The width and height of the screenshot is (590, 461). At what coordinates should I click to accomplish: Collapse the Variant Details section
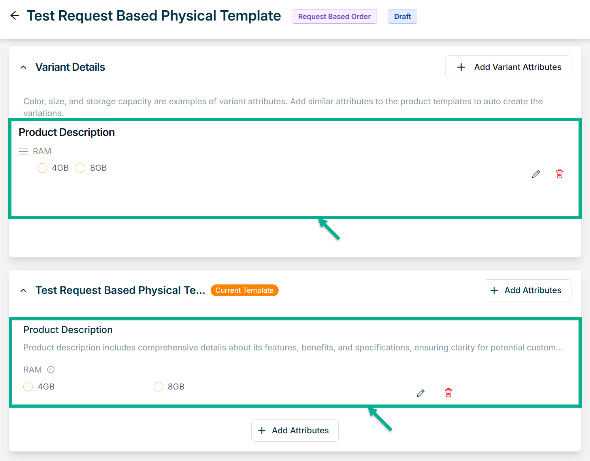(23, 68)
